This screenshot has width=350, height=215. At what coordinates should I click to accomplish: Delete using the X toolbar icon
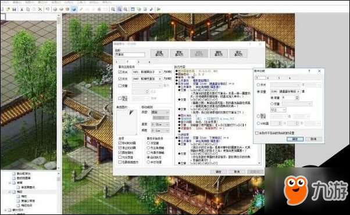pos(40,9)
